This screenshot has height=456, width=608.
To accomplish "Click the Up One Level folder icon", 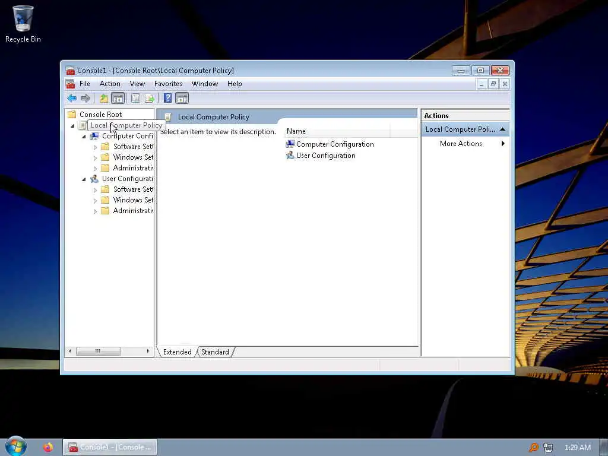I will [x=103, y=99].
